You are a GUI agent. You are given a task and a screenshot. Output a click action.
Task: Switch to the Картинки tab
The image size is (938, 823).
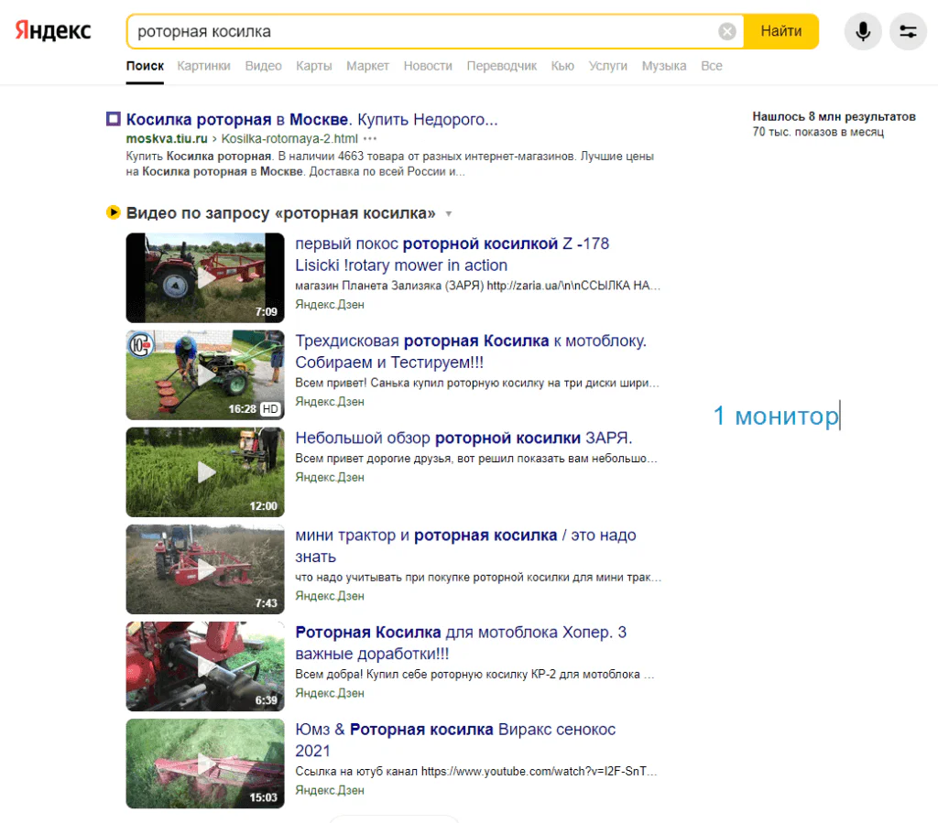203,66
